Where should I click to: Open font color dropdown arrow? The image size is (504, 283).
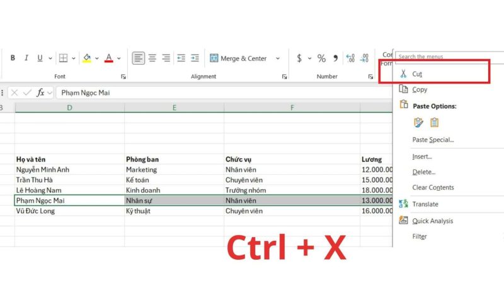(x=119, y=58)
